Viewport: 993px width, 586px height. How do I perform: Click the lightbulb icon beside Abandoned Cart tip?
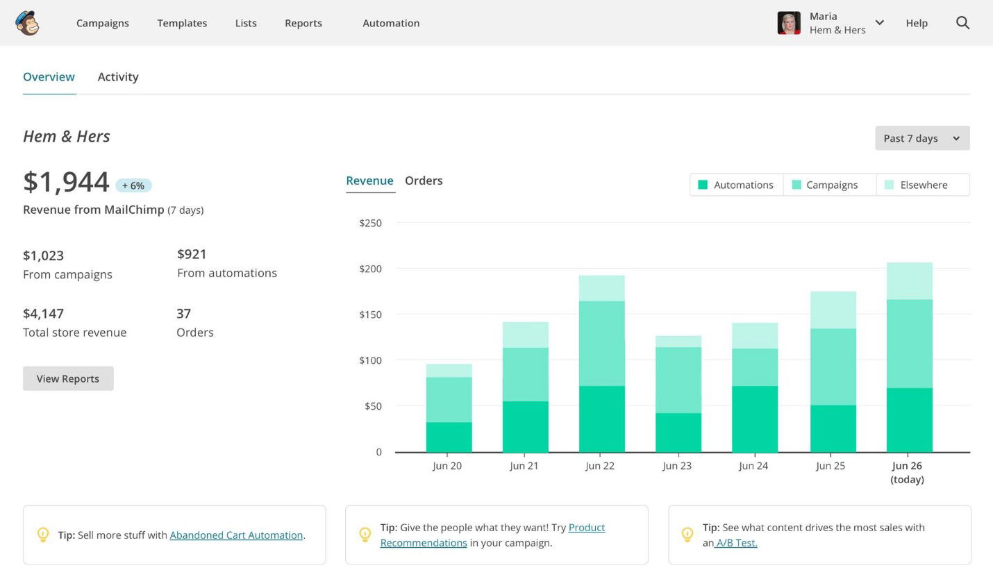tap(43, 535)
